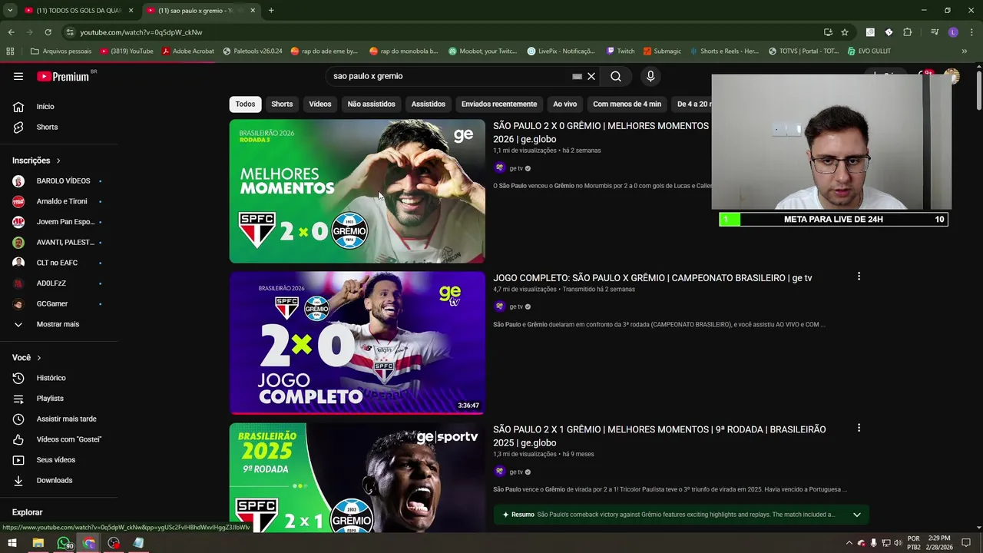
Task: Open the browser extensions puzzle icon
Action: click(907, 32)
